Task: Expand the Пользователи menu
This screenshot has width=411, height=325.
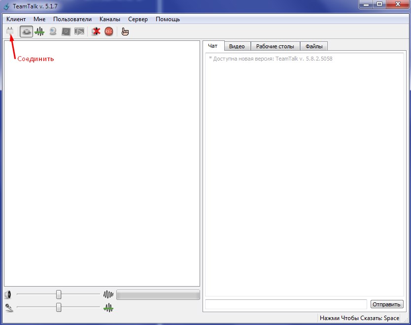Action: 72,19
